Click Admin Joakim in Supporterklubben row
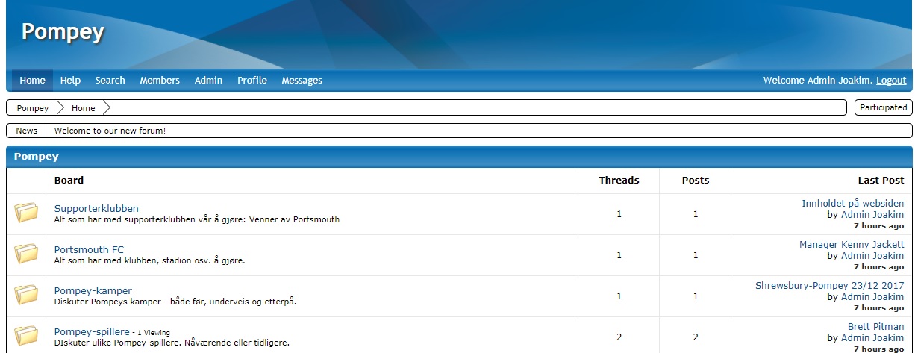The height and width of the screenshot is (353, 915). coord(872,214)
